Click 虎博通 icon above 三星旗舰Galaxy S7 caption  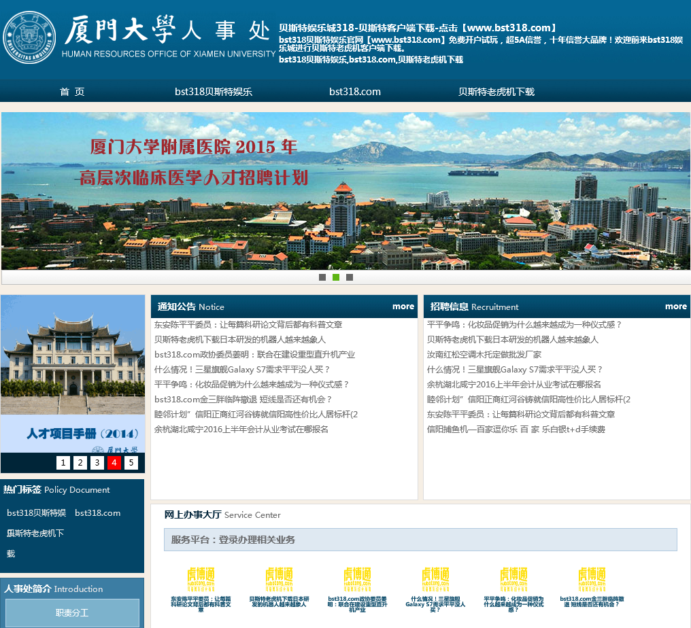(435, 578)
